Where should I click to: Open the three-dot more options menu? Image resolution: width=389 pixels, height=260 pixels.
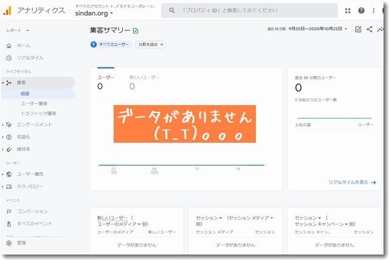[x=375, y=10]
